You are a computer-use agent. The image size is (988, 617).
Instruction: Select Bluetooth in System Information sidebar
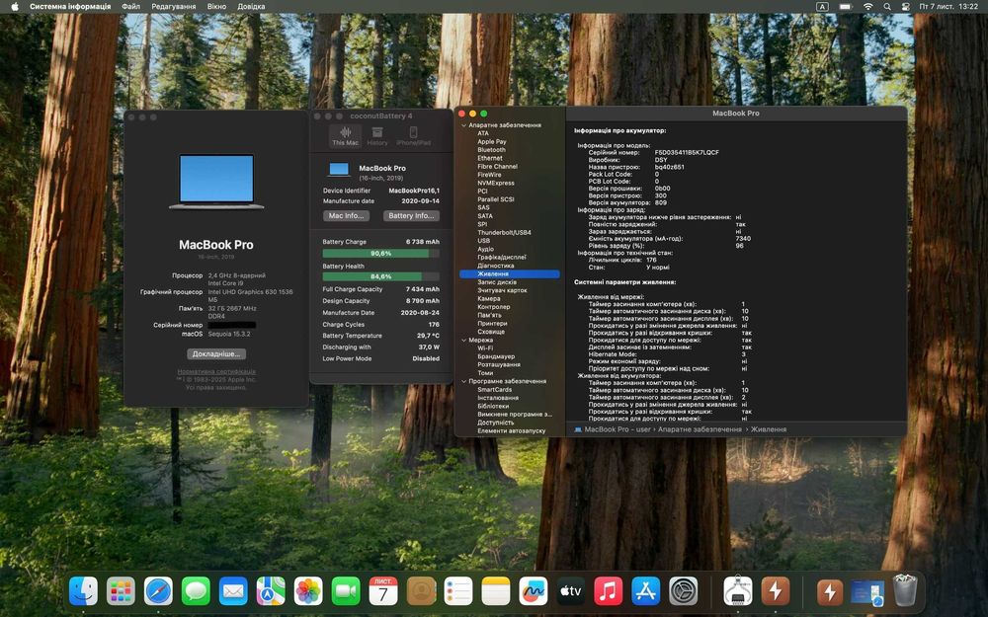(491, 150)
